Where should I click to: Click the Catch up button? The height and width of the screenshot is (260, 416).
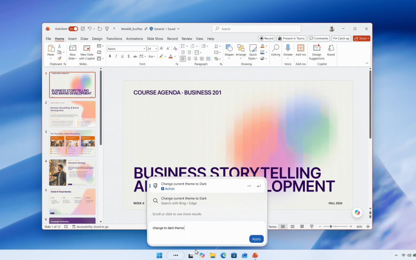(x=341, y=38)
